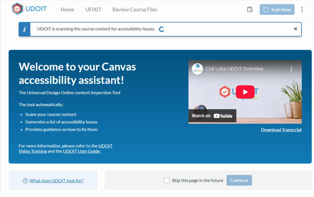Open the Review Course Files tab
The height and width of the screenshot is (197, 314).
[135, 10]
